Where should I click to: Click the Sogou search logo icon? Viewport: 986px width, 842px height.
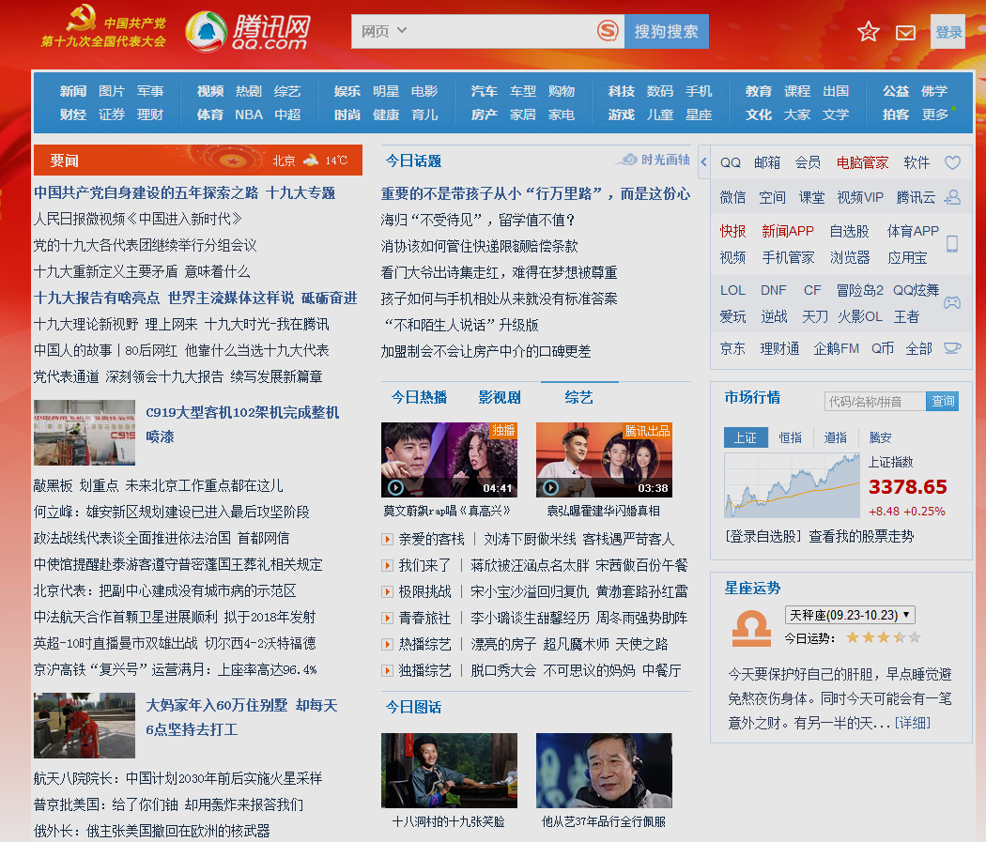608,31
